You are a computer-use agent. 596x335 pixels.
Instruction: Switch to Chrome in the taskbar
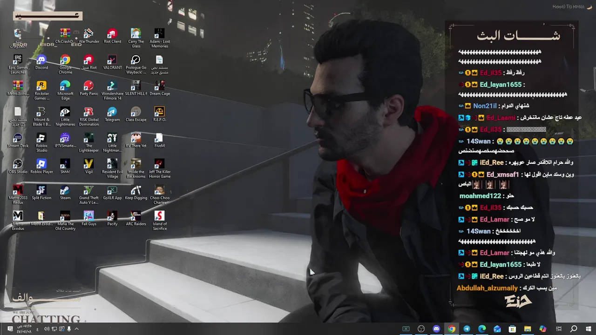[x=451, y=329]
